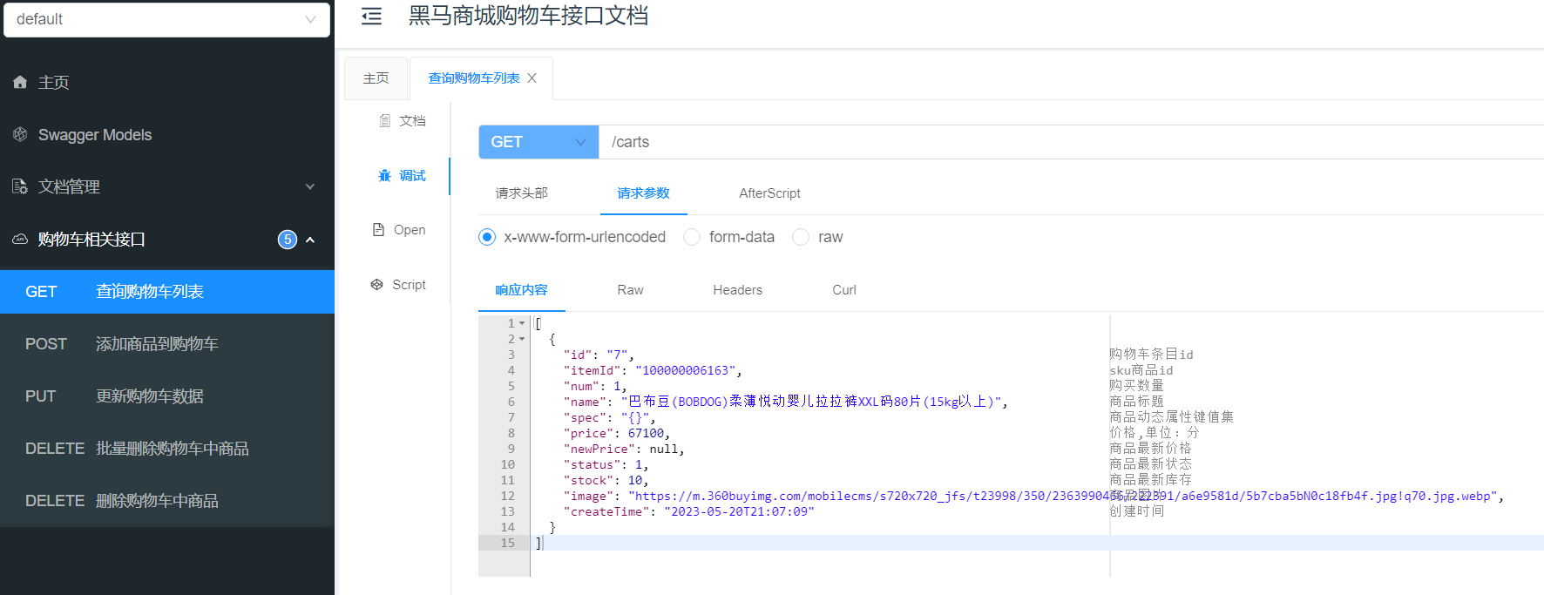Click the badge showing 5 interfaces

288,240
